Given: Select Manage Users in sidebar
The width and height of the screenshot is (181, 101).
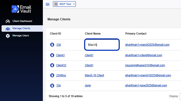Looking at the screenshot, I should [22, 36].
